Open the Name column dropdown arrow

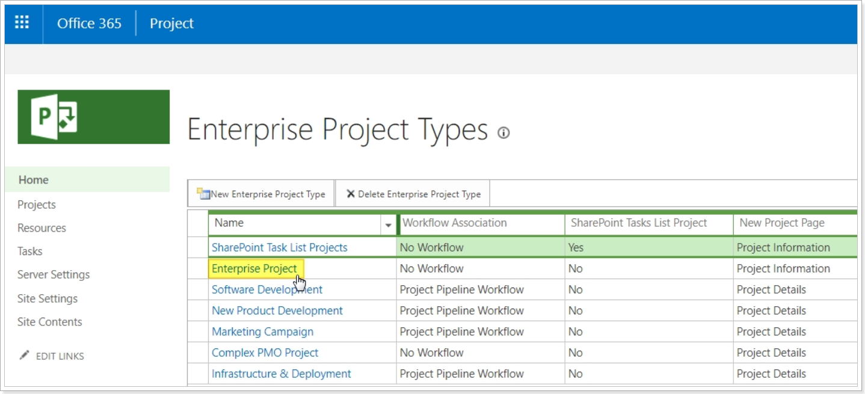pyautogui.click(x=389, y=224)
